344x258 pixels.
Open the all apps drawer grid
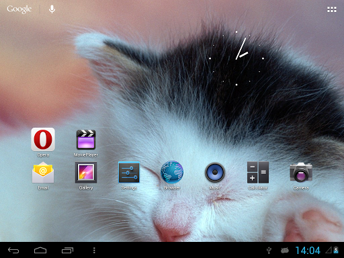(x=332, y=9)
